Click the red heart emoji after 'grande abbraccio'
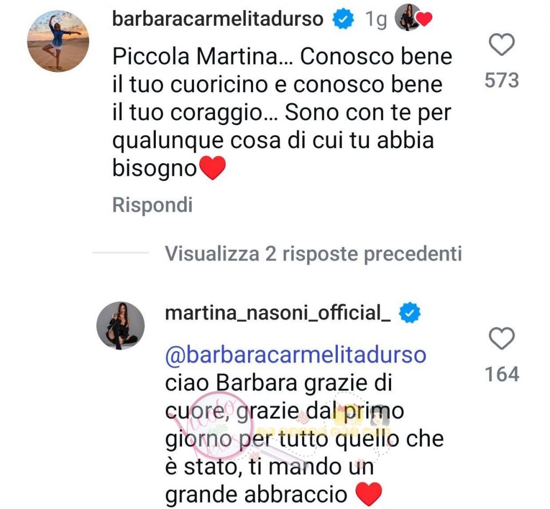Screen dimensions: 550x509 pos(368,494)
